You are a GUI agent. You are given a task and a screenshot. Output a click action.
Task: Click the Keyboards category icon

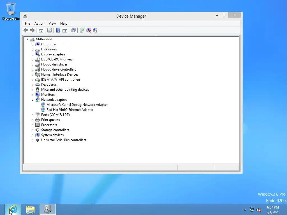click(x=38, y=85)
